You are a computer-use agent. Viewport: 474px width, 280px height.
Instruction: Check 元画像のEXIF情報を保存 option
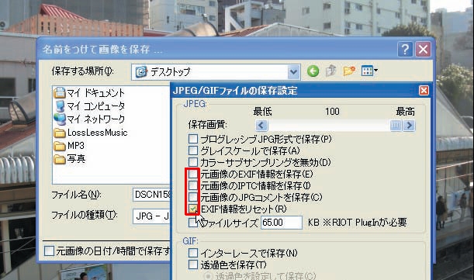coord(193,174)
